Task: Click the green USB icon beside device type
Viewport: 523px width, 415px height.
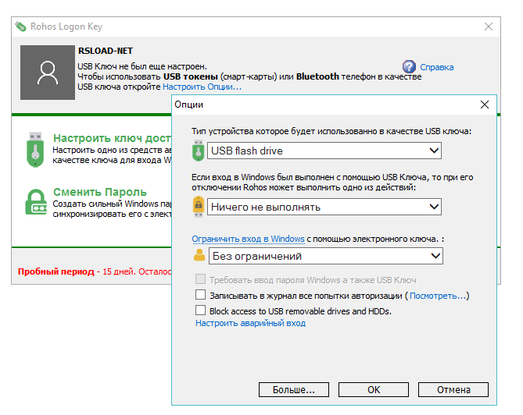Action: (198, 151)
